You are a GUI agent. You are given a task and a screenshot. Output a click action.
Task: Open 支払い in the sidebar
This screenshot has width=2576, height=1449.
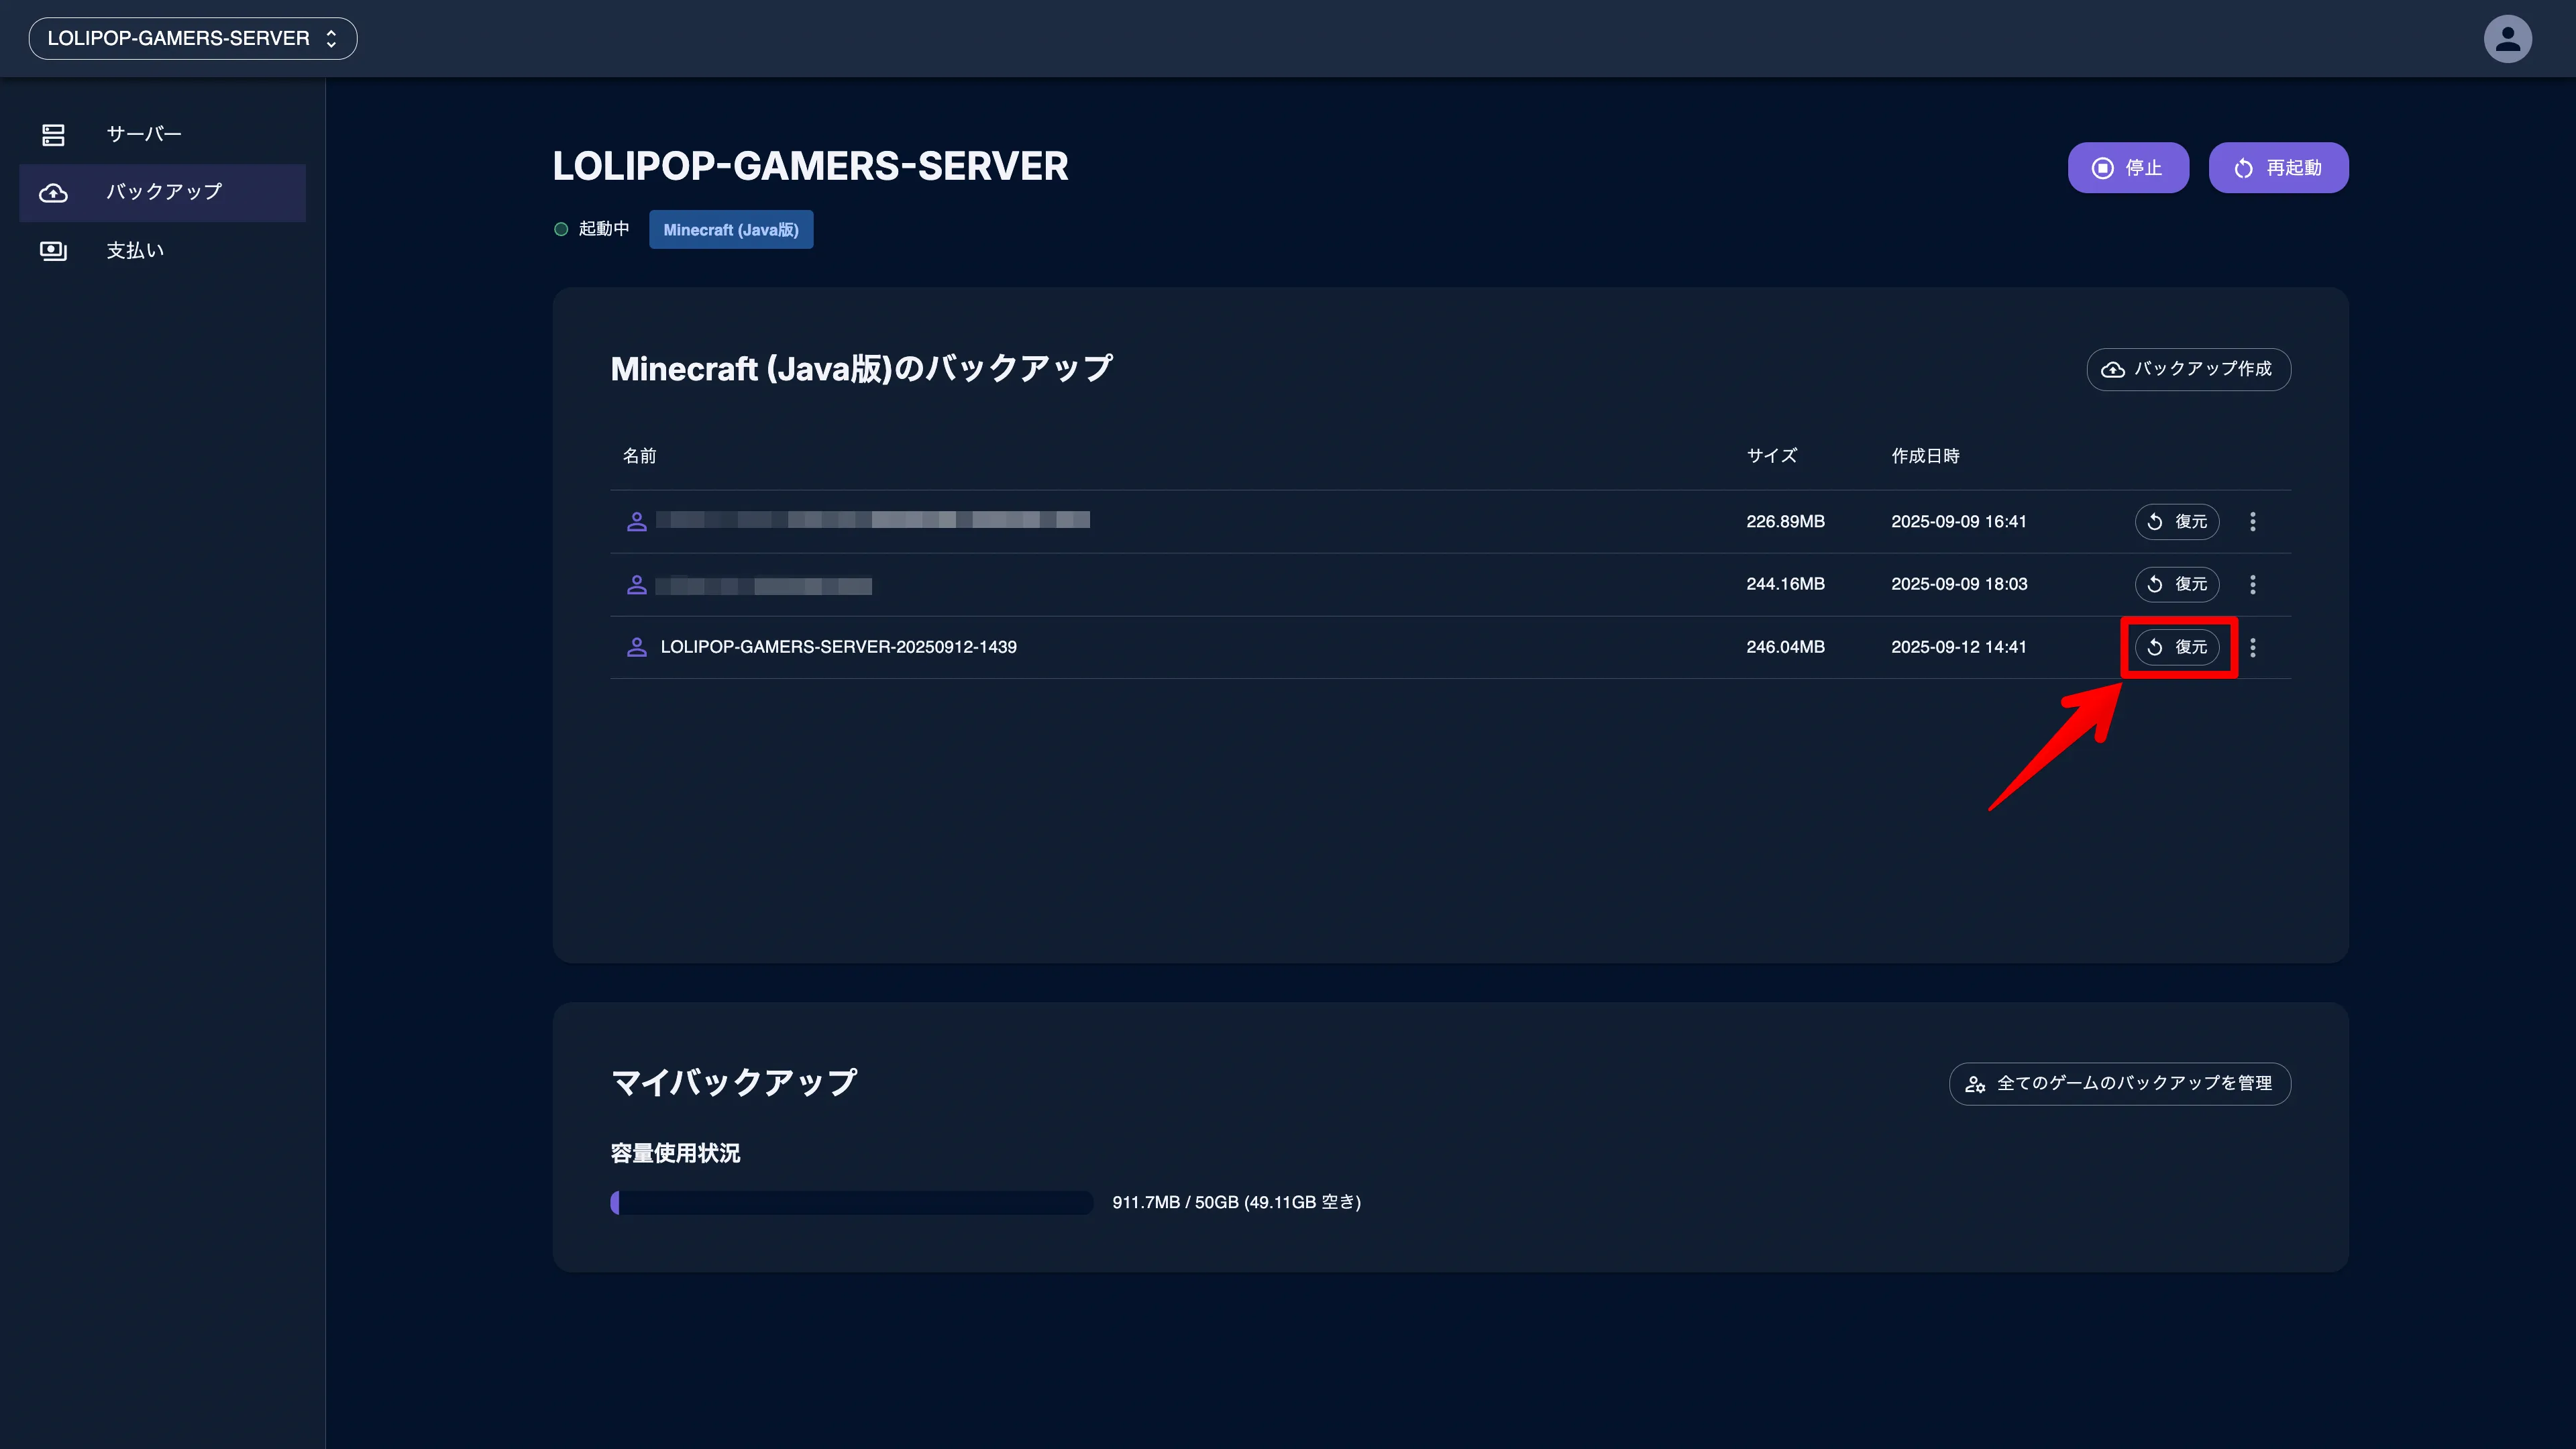(x=135, y=250)
